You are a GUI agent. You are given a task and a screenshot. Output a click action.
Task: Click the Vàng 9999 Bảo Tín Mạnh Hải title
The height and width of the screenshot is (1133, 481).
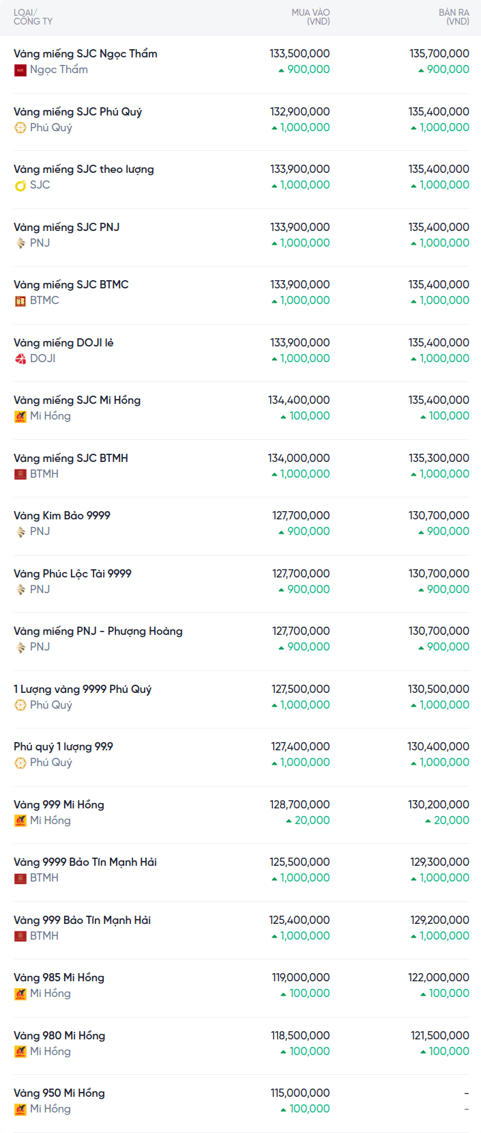click(85, 862)
